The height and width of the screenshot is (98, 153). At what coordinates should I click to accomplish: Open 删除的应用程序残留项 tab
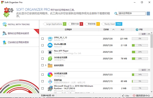click(20, 33)
